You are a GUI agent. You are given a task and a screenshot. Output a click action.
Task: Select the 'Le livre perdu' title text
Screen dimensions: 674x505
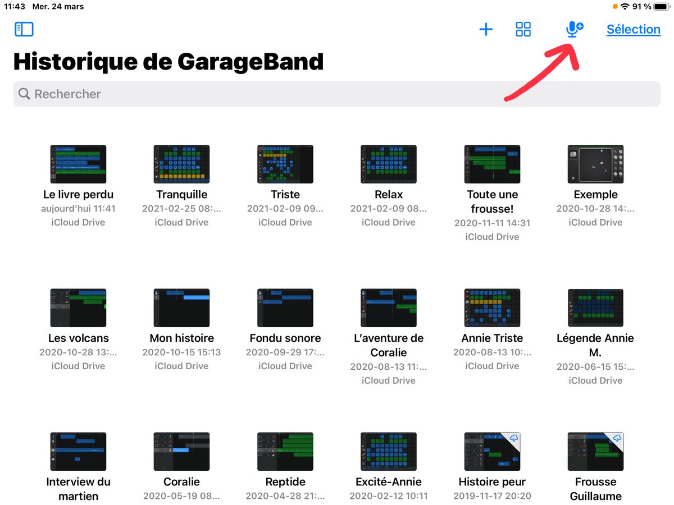[x=79, y=195]
